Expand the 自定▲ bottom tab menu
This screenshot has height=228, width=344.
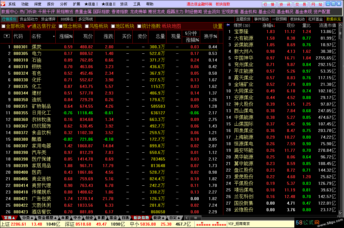pos(175,218)
